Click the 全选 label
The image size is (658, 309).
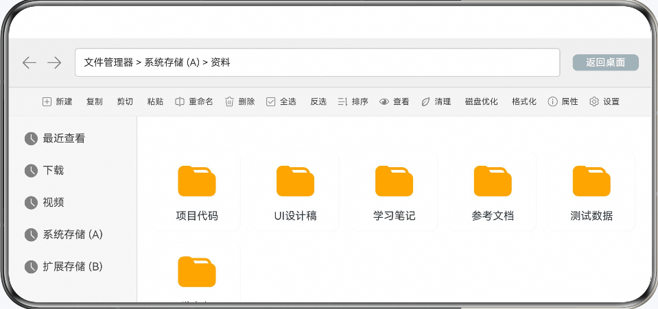tap(288, 101)
